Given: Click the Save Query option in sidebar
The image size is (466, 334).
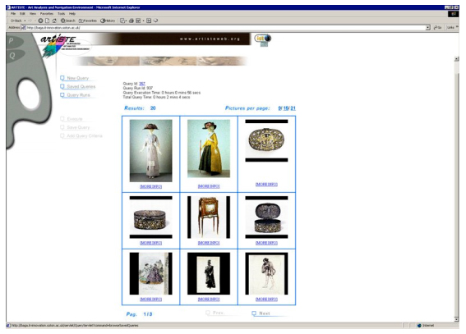Looking at the screenshot, I should pos(75,127).
